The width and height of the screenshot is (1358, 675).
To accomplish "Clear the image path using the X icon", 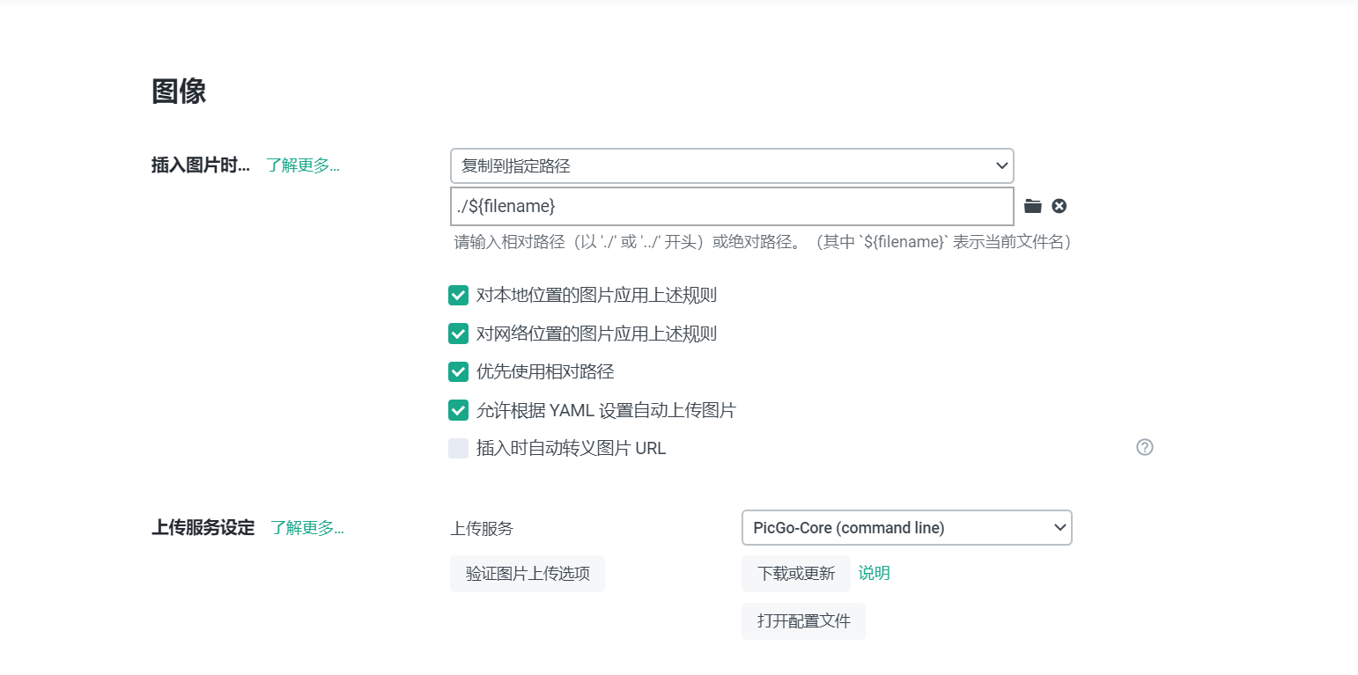I will pyautogui.click(x=1059, y=205).
